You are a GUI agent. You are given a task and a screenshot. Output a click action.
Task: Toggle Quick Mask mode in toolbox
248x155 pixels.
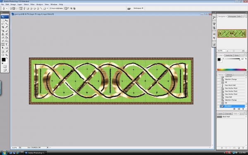tap(5, 67)
